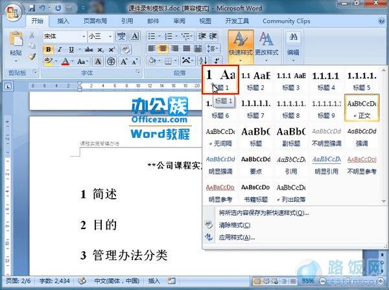Open the line spacing dropdown

point(212,49)
